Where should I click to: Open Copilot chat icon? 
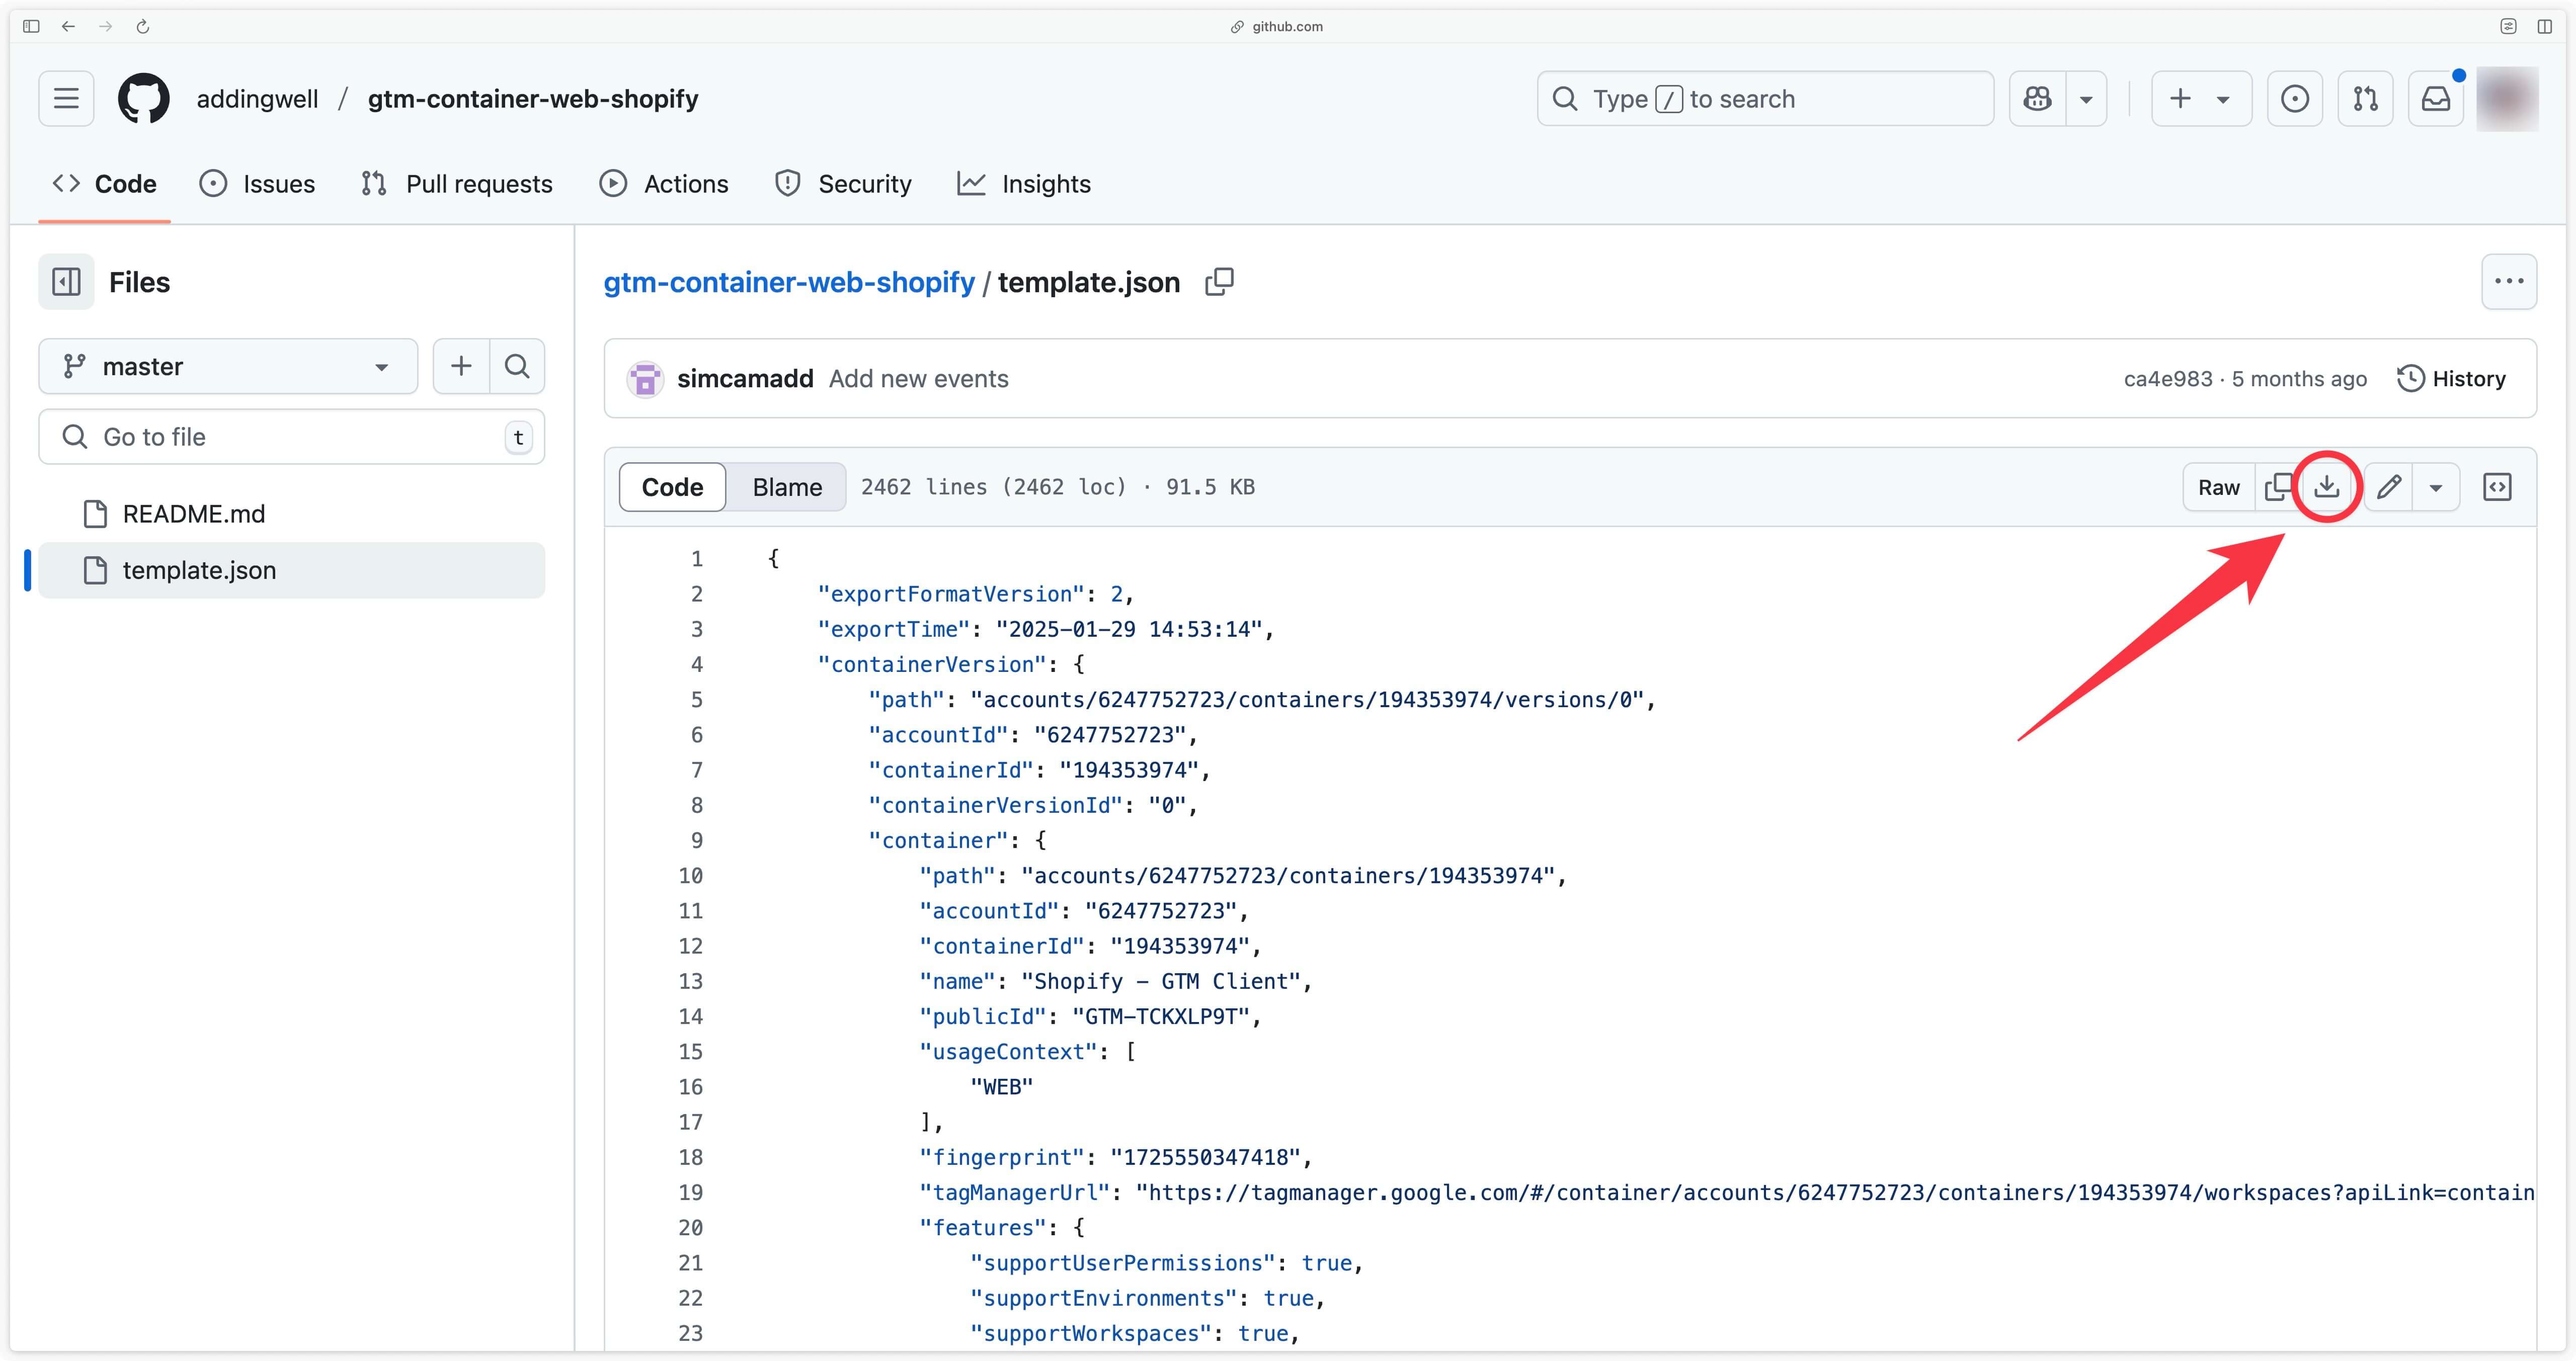click(x=2037, y=98)
